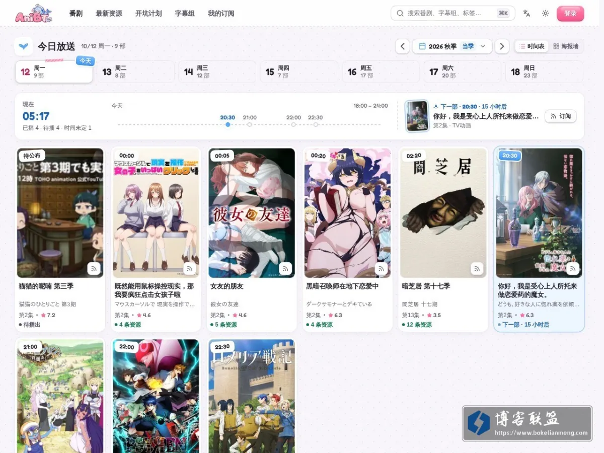
Task: Click the 待公布 badge on the first poster
Action: click(32, 156)
